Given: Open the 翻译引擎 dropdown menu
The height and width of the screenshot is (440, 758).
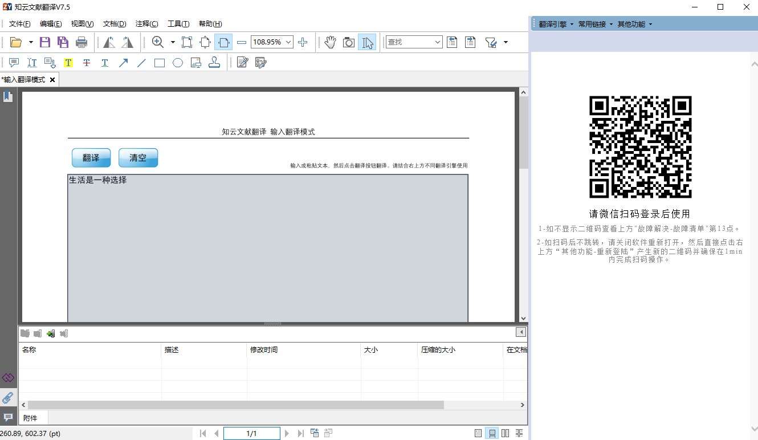Looking at the screenshot, I should (x=556, y=24).
